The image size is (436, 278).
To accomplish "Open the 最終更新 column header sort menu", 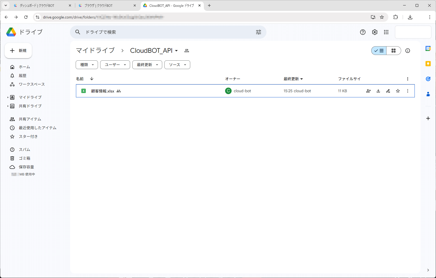I will [293, 79].
